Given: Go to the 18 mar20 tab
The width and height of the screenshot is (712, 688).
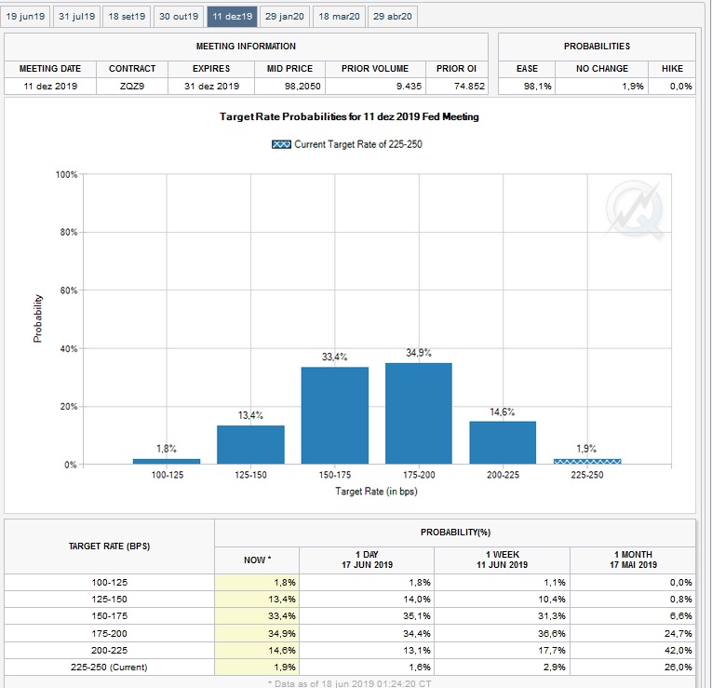Looking at the screenshot, I should coord(339,17).
